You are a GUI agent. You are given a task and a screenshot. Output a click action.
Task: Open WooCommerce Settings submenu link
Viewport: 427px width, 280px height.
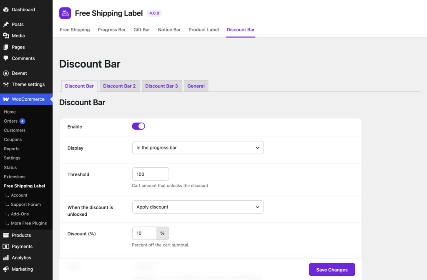12,158
